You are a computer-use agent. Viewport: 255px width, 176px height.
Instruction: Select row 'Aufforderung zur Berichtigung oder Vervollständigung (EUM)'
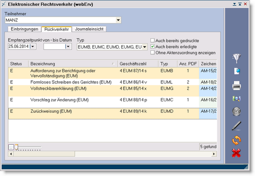[112, 73]
